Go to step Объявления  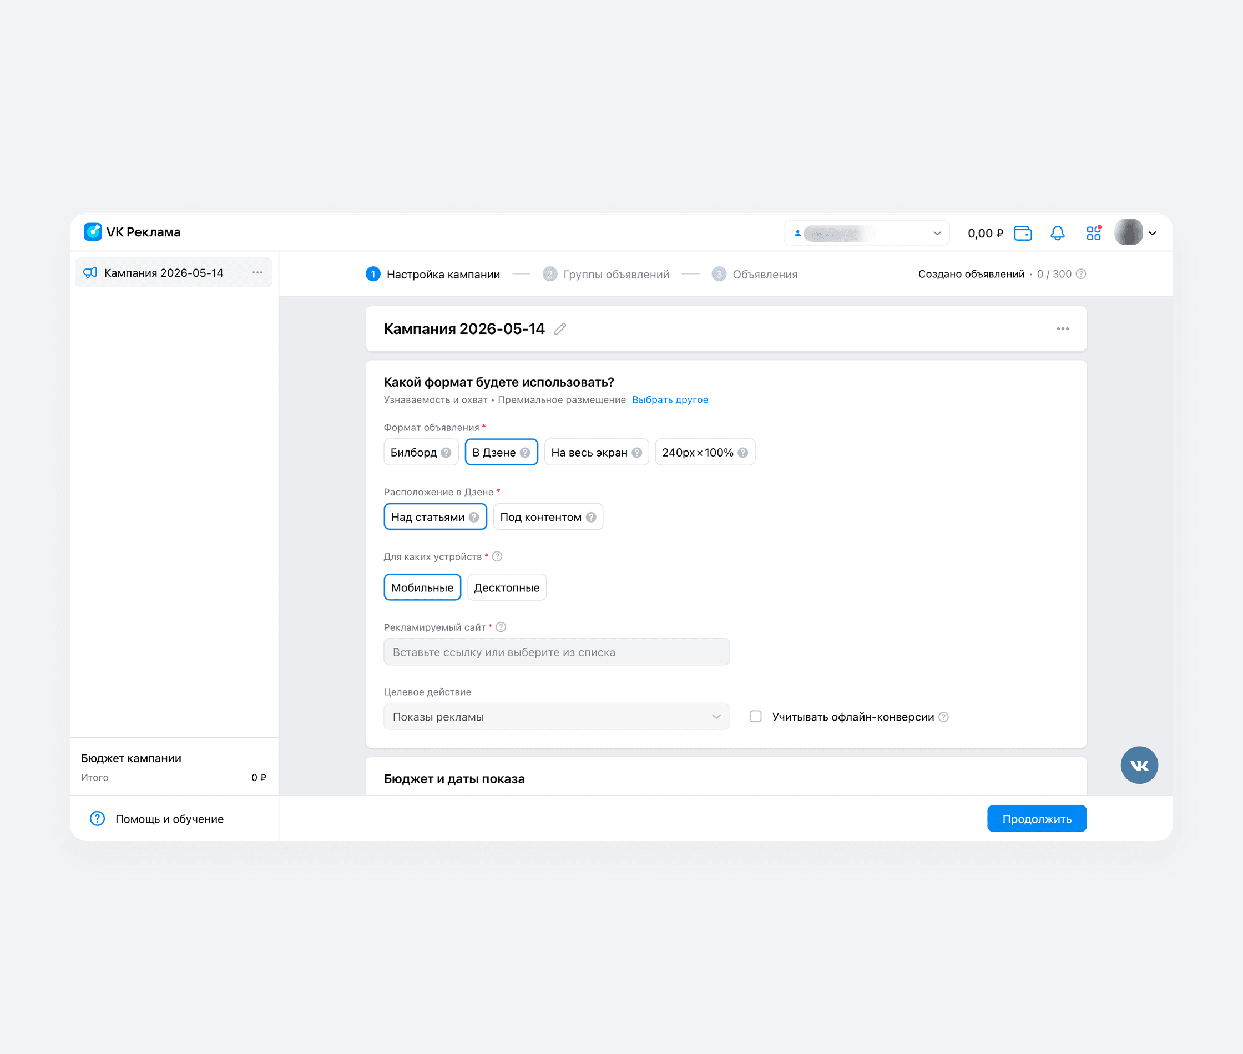754,274
